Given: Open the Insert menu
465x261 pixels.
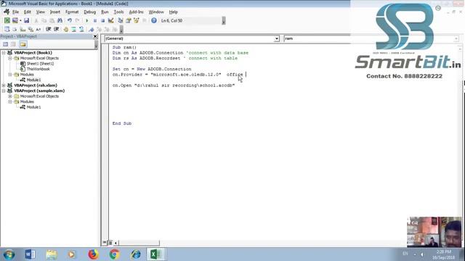Looking at the screenshot, I should coord(55,12).
